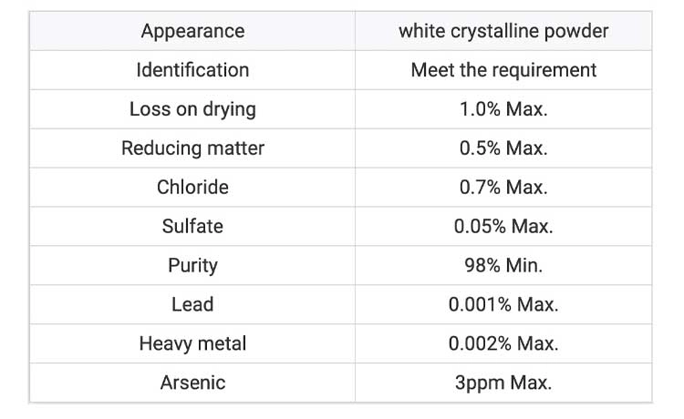This screenshot has width=684, height=419.
Task: Select the white crystalline powder cell
Action: coord(503,31)
